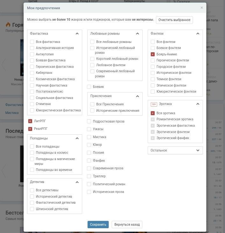Collapse the Детектив section chevron
225x233 pixels.
77,182
